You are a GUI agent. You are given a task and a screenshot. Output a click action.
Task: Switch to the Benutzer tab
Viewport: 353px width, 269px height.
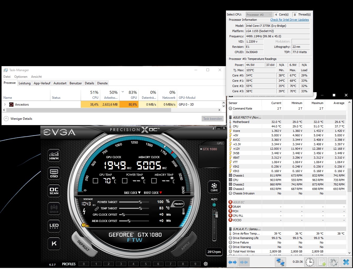point(76,83)
